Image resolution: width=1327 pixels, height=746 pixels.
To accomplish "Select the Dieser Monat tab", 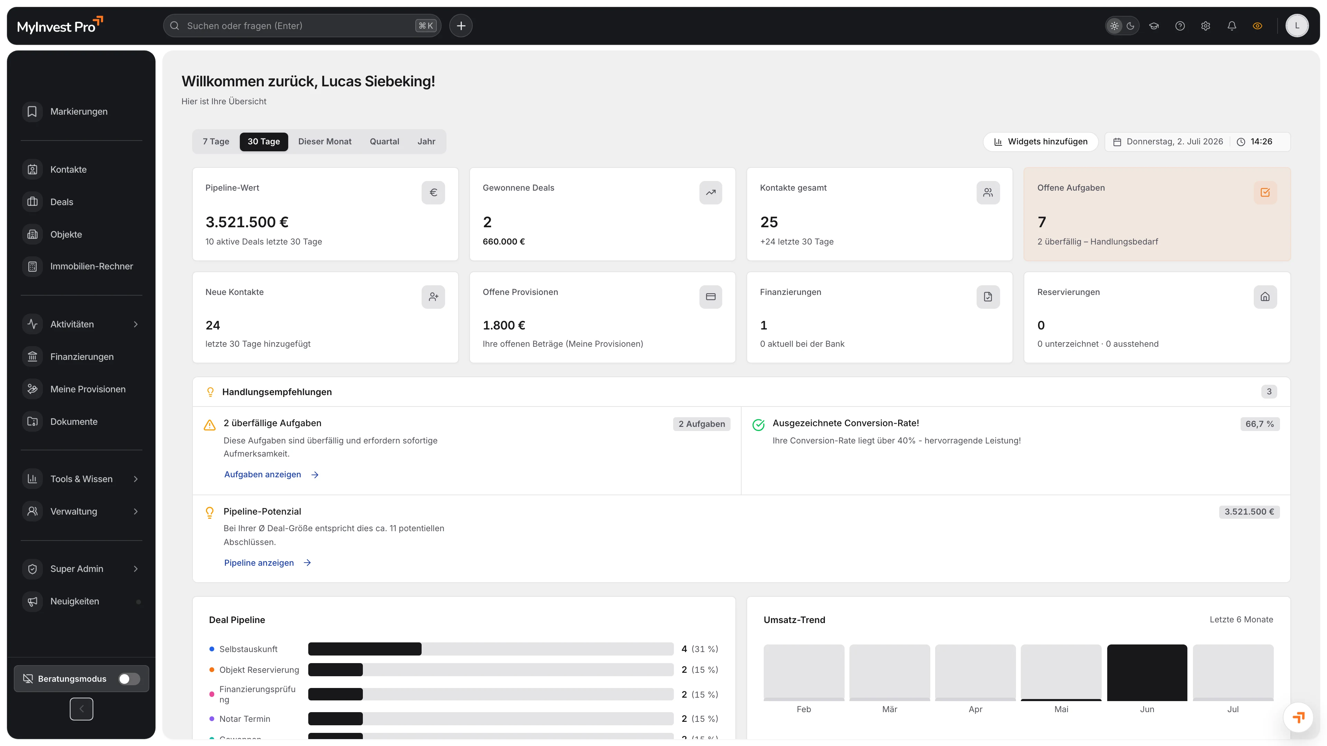I will 324,142.
